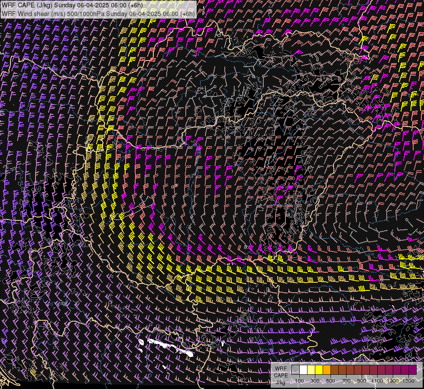The image size is (424, 389).
Task: Click the 500 legend value
Action: coord(330,381)
